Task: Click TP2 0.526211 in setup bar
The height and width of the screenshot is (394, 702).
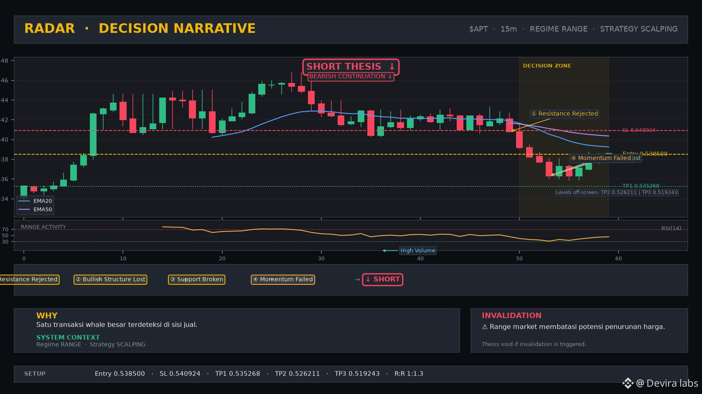Action: (297, 374)
